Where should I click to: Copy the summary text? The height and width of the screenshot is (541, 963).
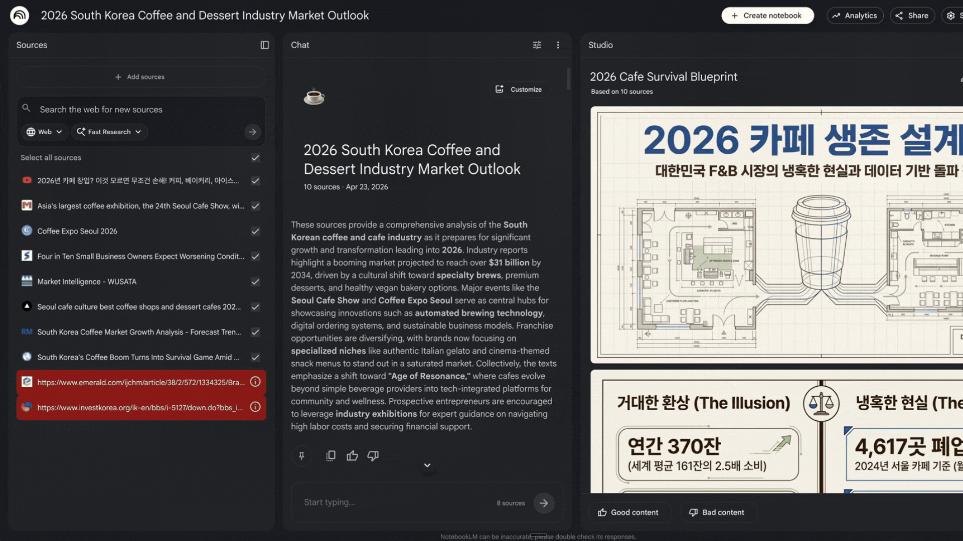tap(331, 456)
